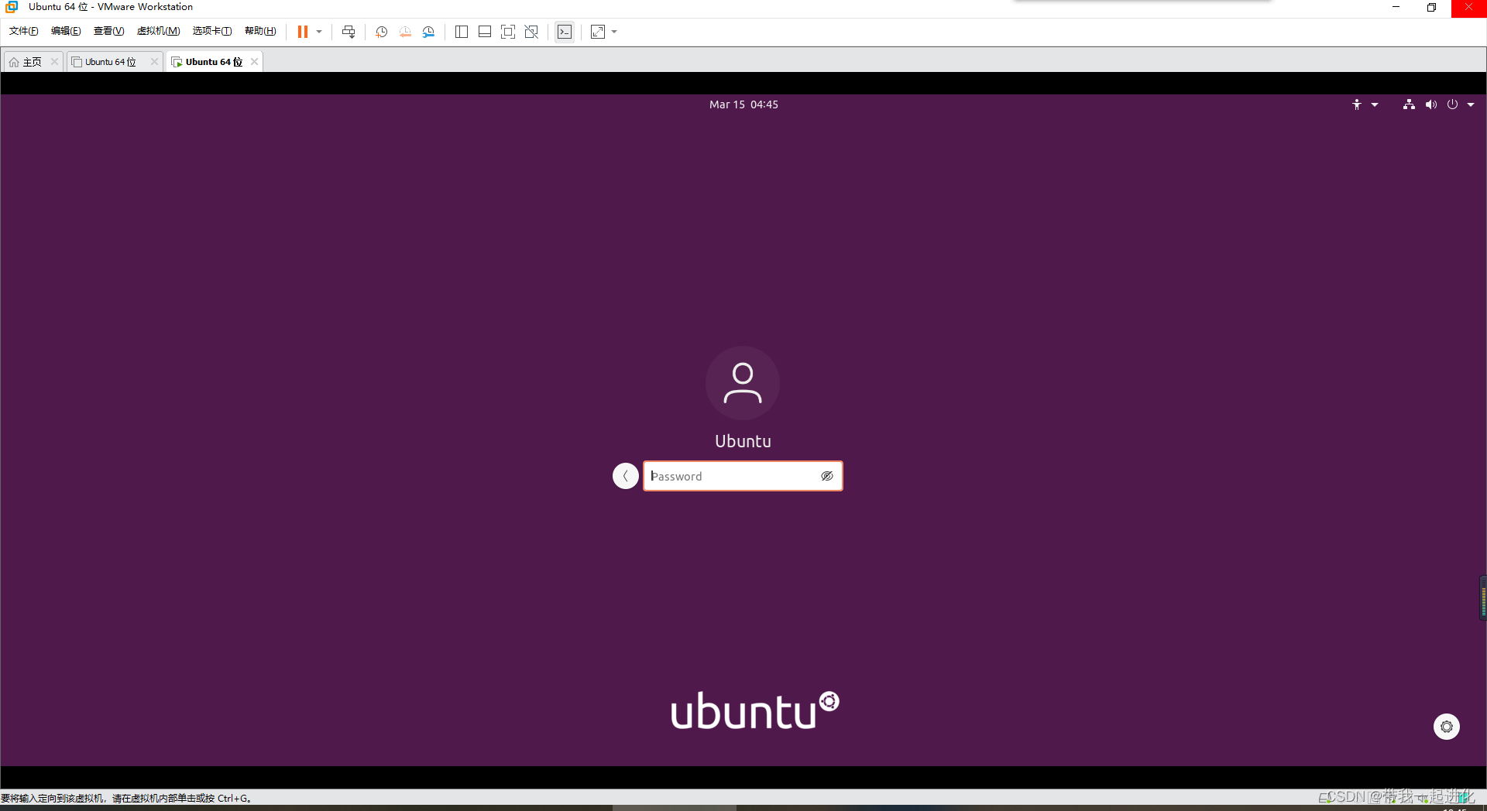Image resolution: width=1487 pixels, height=811 pixels.
Task: Close the 主页 tab
Action: point(54,62)
